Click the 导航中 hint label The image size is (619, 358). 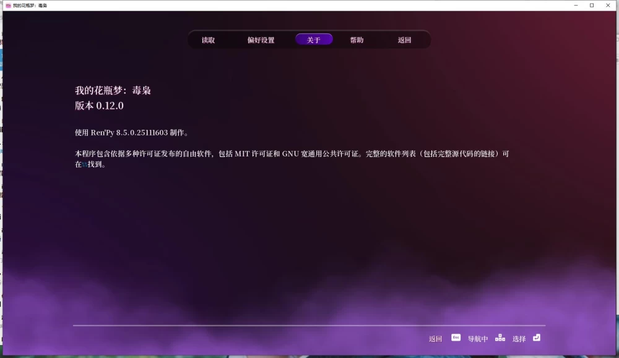tap(478, 339)
